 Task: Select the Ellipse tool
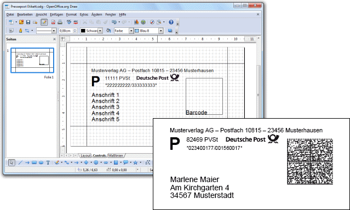click(x=41, y=162)
